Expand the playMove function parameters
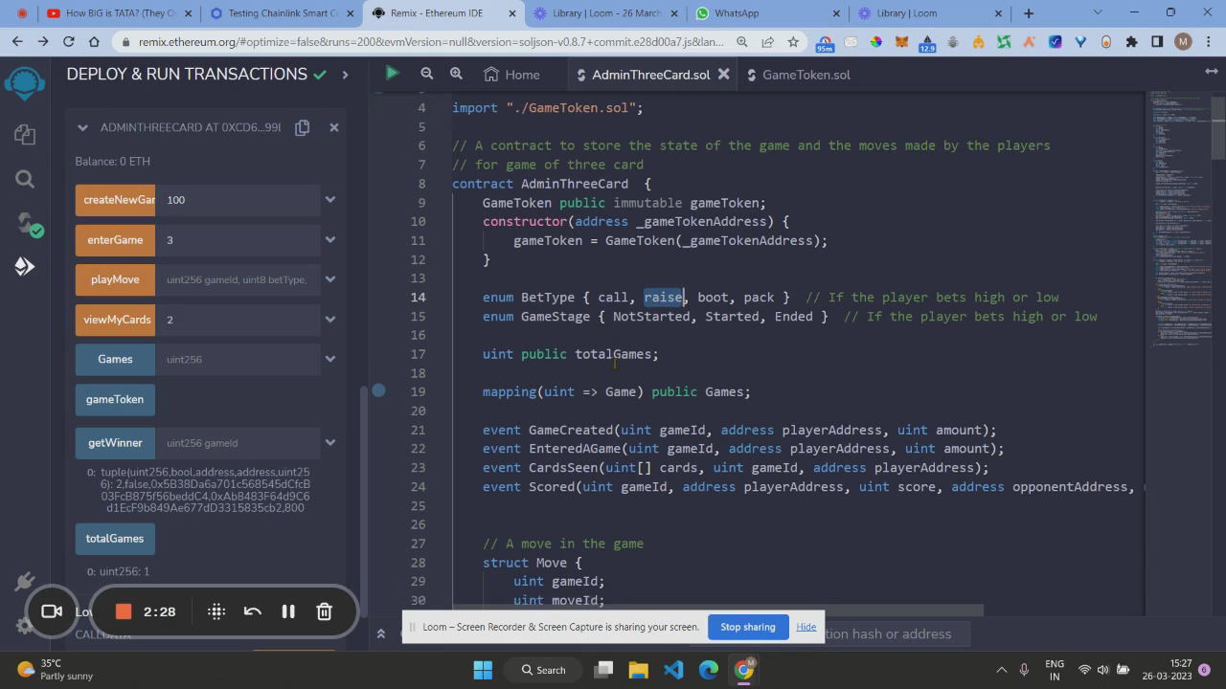The image size is (1226, 689). 330,279
